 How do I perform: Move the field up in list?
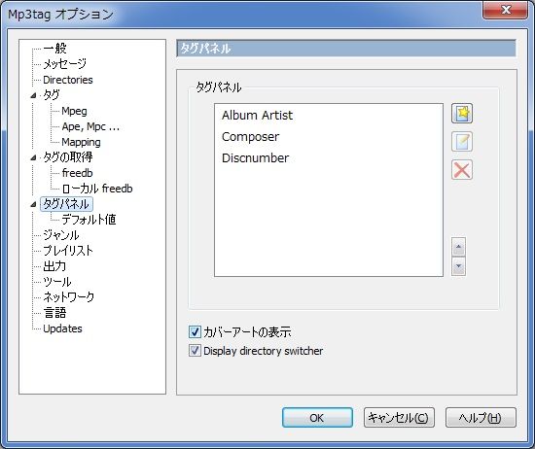[x=458, y=247]
